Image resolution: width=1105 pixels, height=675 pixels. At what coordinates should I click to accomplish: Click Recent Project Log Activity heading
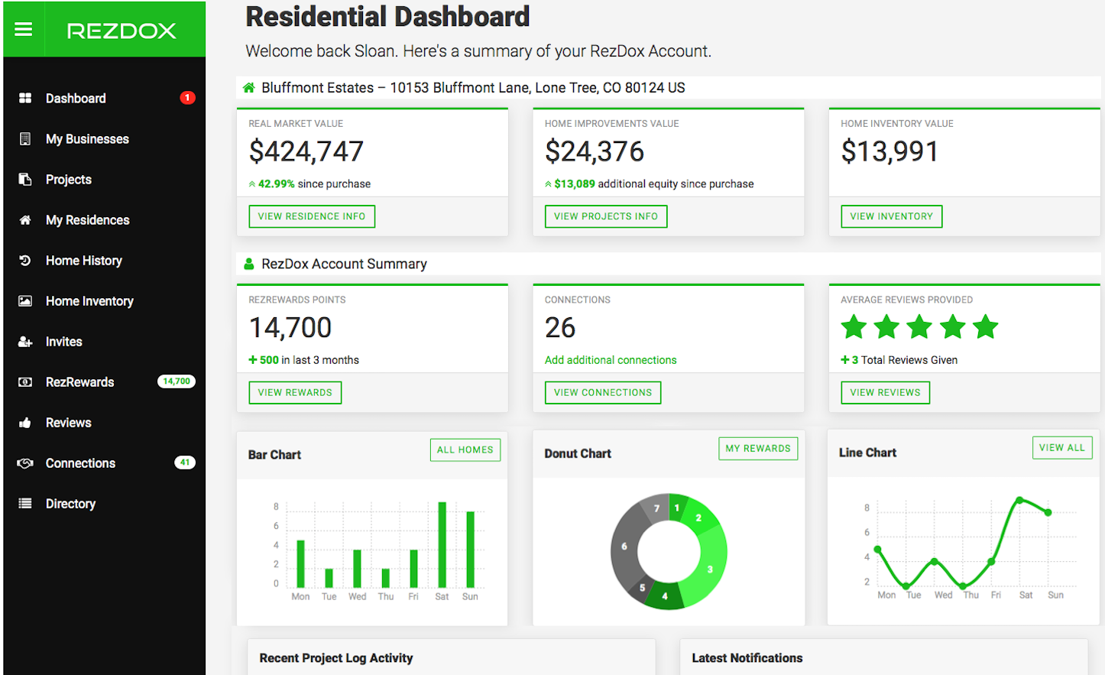pos(336,658)
